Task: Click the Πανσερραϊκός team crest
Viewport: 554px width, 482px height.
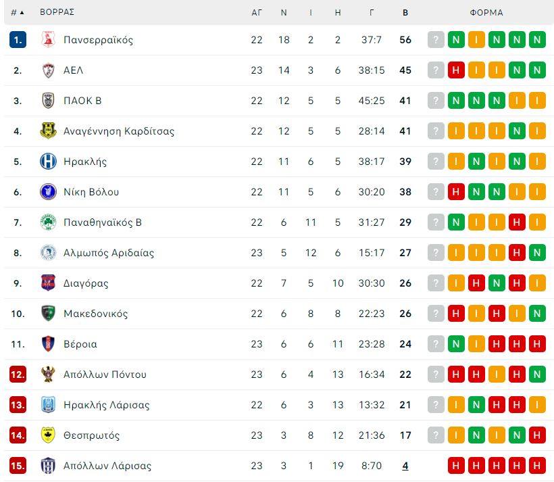Action: [x=49, y=40]
